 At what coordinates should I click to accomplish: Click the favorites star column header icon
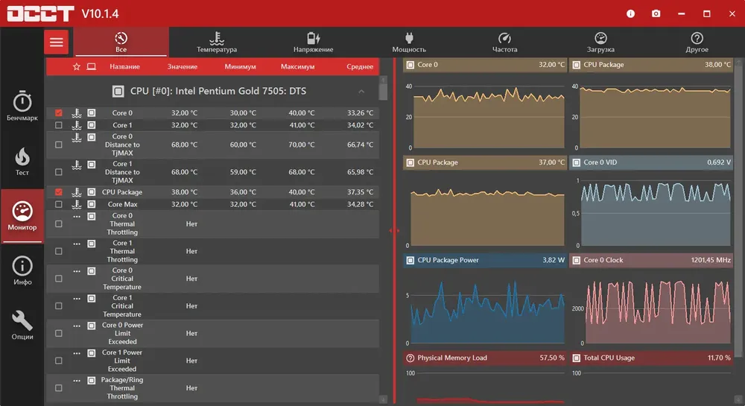pos(77,66)
